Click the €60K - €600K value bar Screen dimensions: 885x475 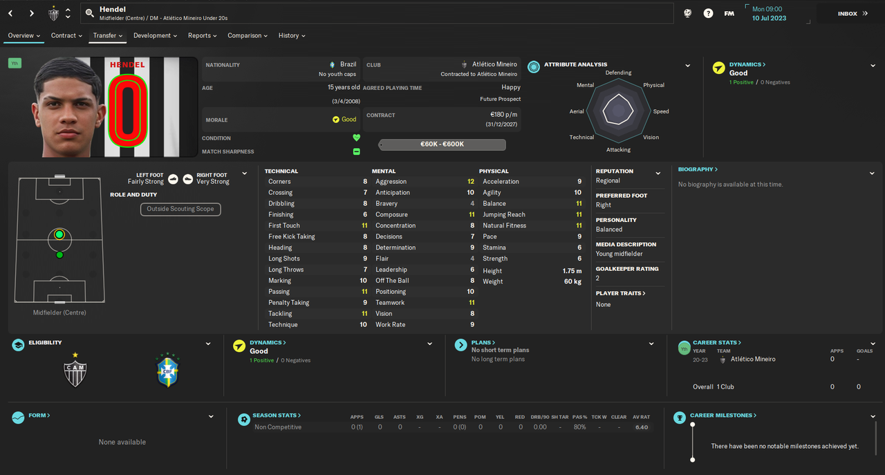tap(442, 145)
